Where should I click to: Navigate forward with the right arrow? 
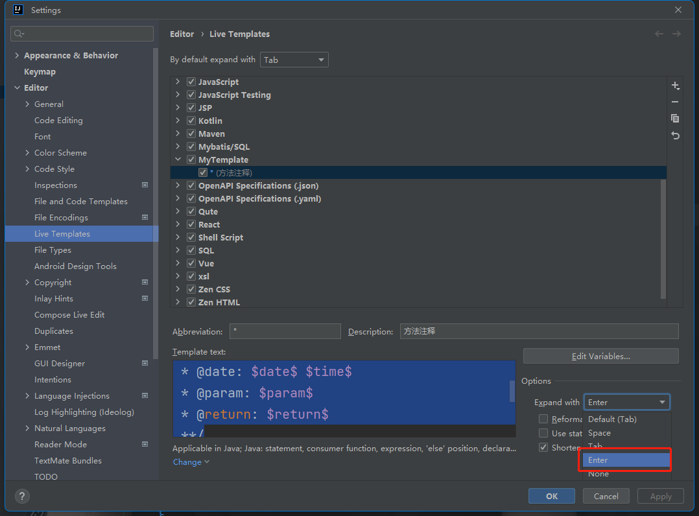(x=676, y=34)
